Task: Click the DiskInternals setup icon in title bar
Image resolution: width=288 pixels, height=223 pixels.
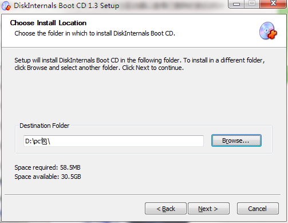Action: (6, 6)
